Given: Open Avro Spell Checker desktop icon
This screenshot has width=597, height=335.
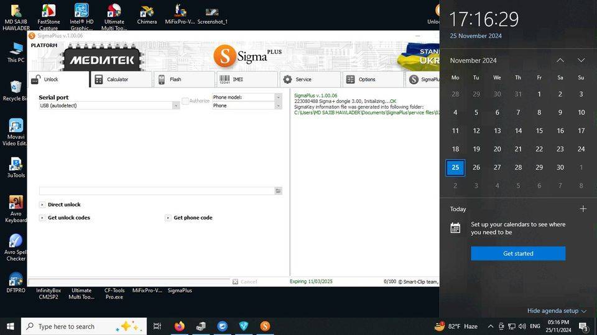Looking at the screenshot, I should point(16,248).
